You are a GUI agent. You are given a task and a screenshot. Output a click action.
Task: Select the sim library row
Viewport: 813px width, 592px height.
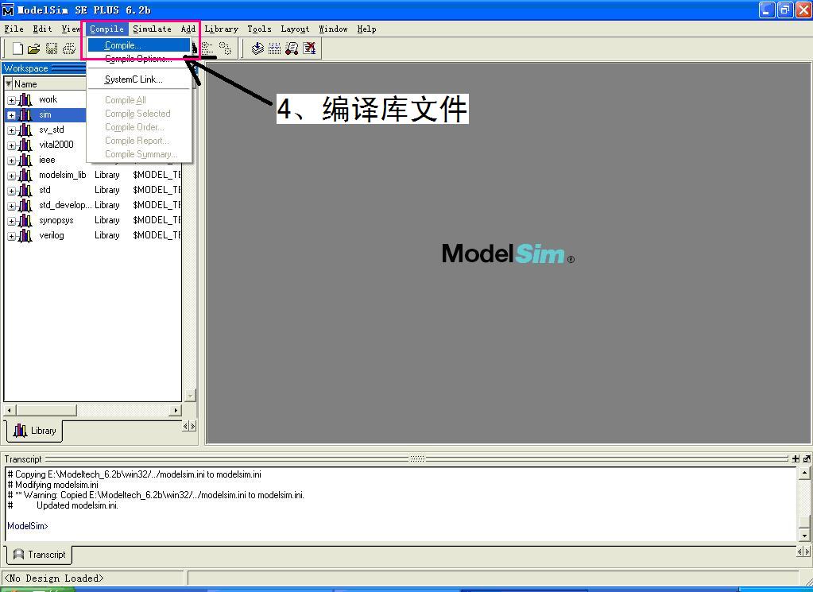pos(45,115)
